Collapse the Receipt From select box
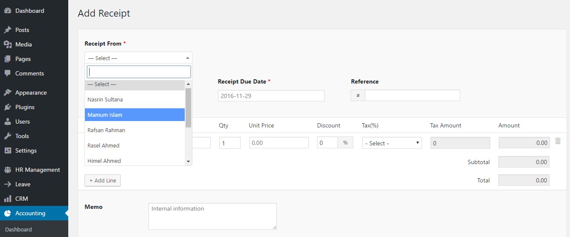 point(138,58)
